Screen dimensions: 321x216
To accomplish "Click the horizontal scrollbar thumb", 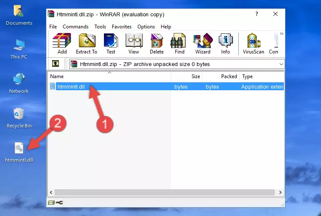I will coord(164,192).
